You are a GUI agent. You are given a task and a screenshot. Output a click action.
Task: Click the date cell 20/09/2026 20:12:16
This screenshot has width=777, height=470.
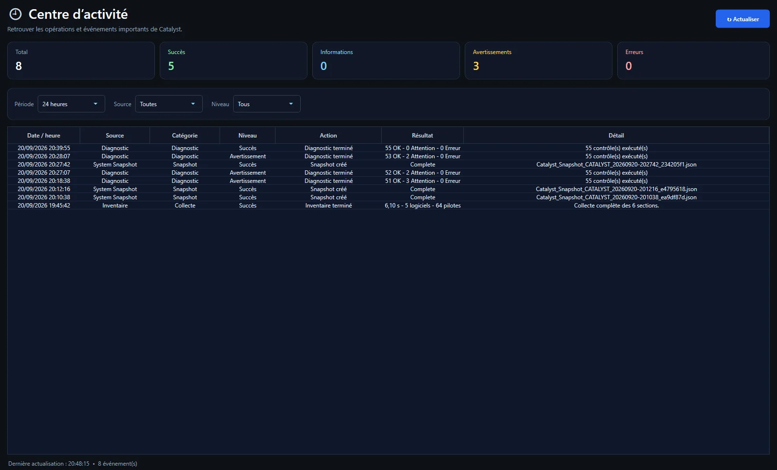coord(44,189)
